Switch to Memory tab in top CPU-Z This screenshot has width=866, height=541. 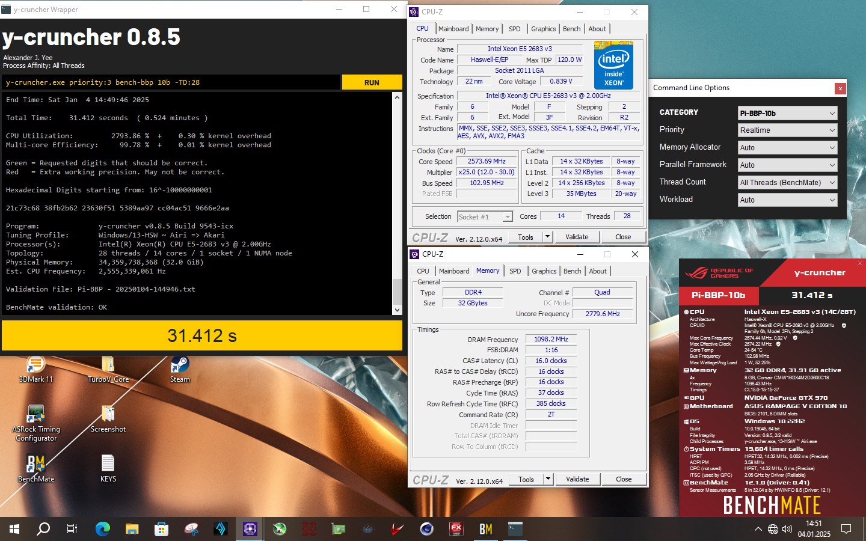tap(487, 29)
